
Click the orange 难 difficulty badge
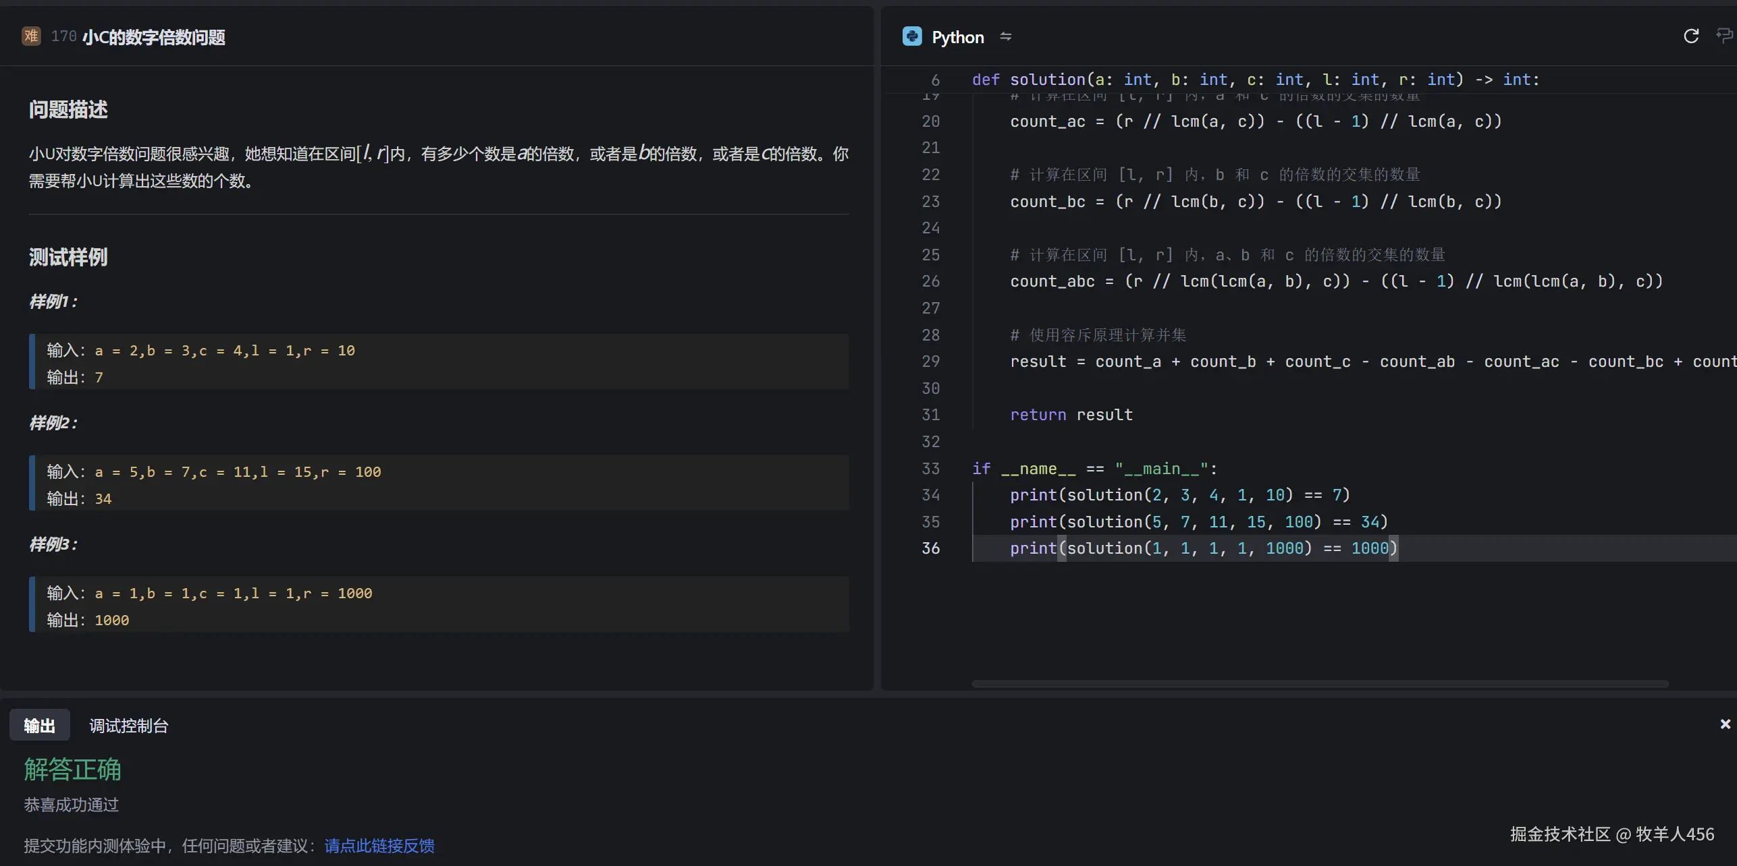[x=31, y=36]
